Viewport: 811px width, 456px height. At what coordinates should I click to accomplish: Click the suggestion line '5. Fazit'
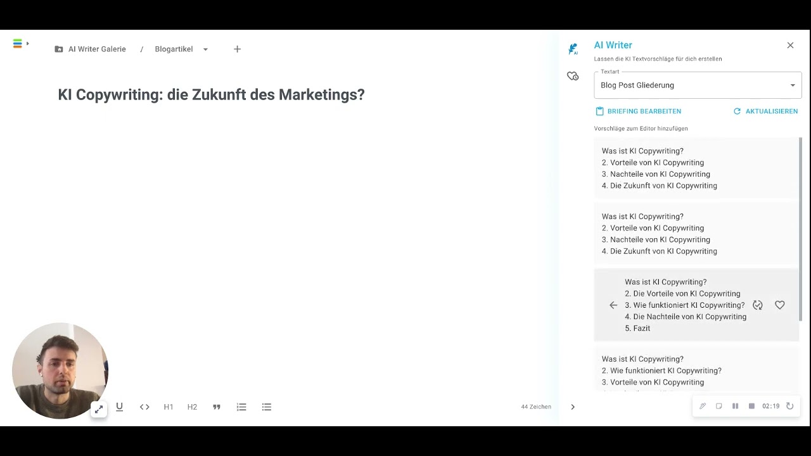(637, 328)
